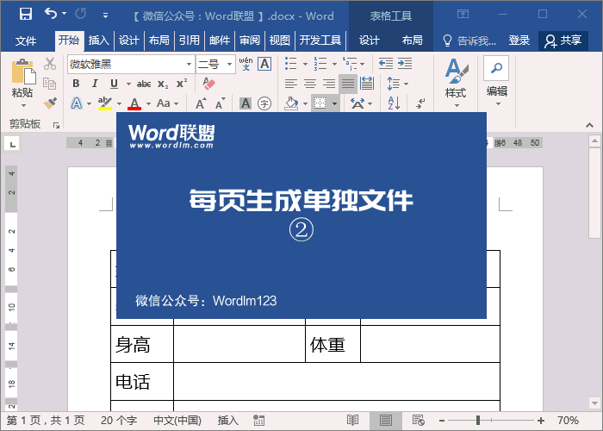This screenshot has width=603, height=431.
Task: Toggle justify alignment
Action: (348, 84)
